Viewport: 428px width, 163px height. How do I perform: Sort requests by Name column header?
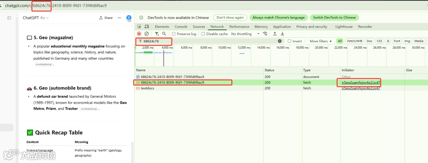click(199, 70)
